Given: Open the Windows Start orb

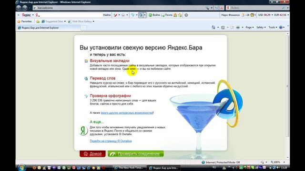Looking at the screenshot, I should pyautogui.click(x=21, y=167).
